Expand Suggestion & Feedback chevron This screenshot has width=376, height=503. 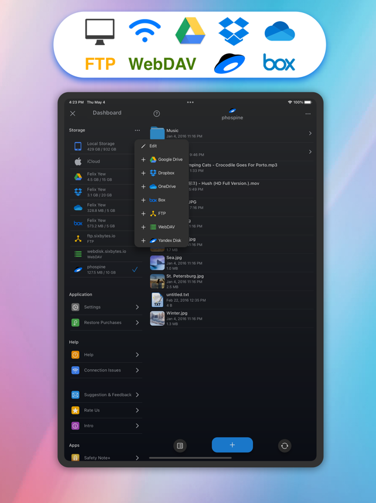137,394
